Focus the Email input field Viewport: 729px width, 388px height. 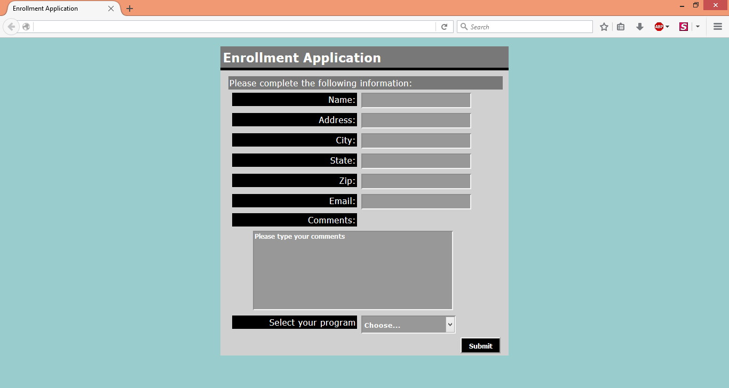point(416,201)
